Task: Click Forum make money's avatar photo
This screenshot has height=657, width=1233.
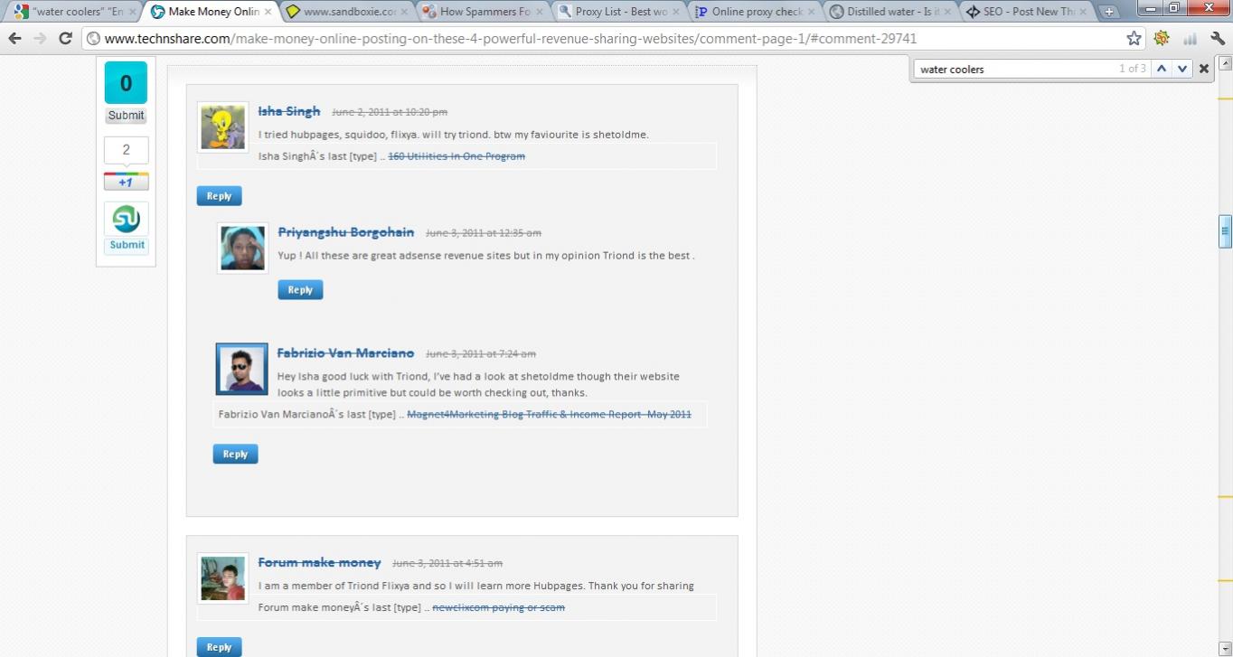Action: click(222, 578)
